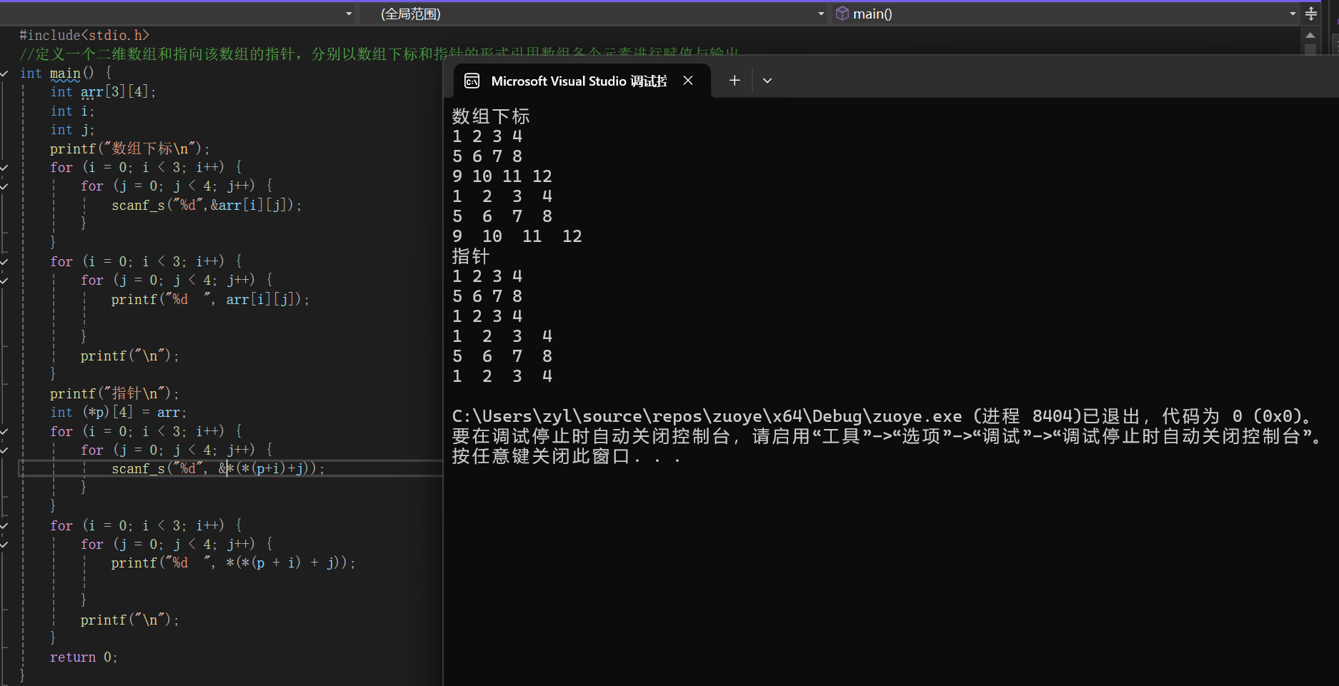
Task: Click the return 0; statement
Action: pos(84,657)
